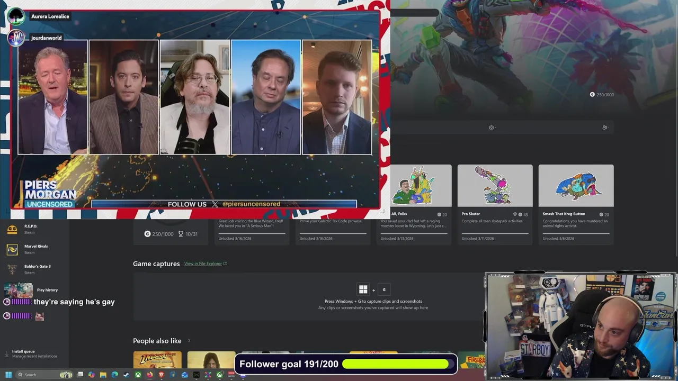
Task: Click the '10/31' achievements count
Action: 191,234
